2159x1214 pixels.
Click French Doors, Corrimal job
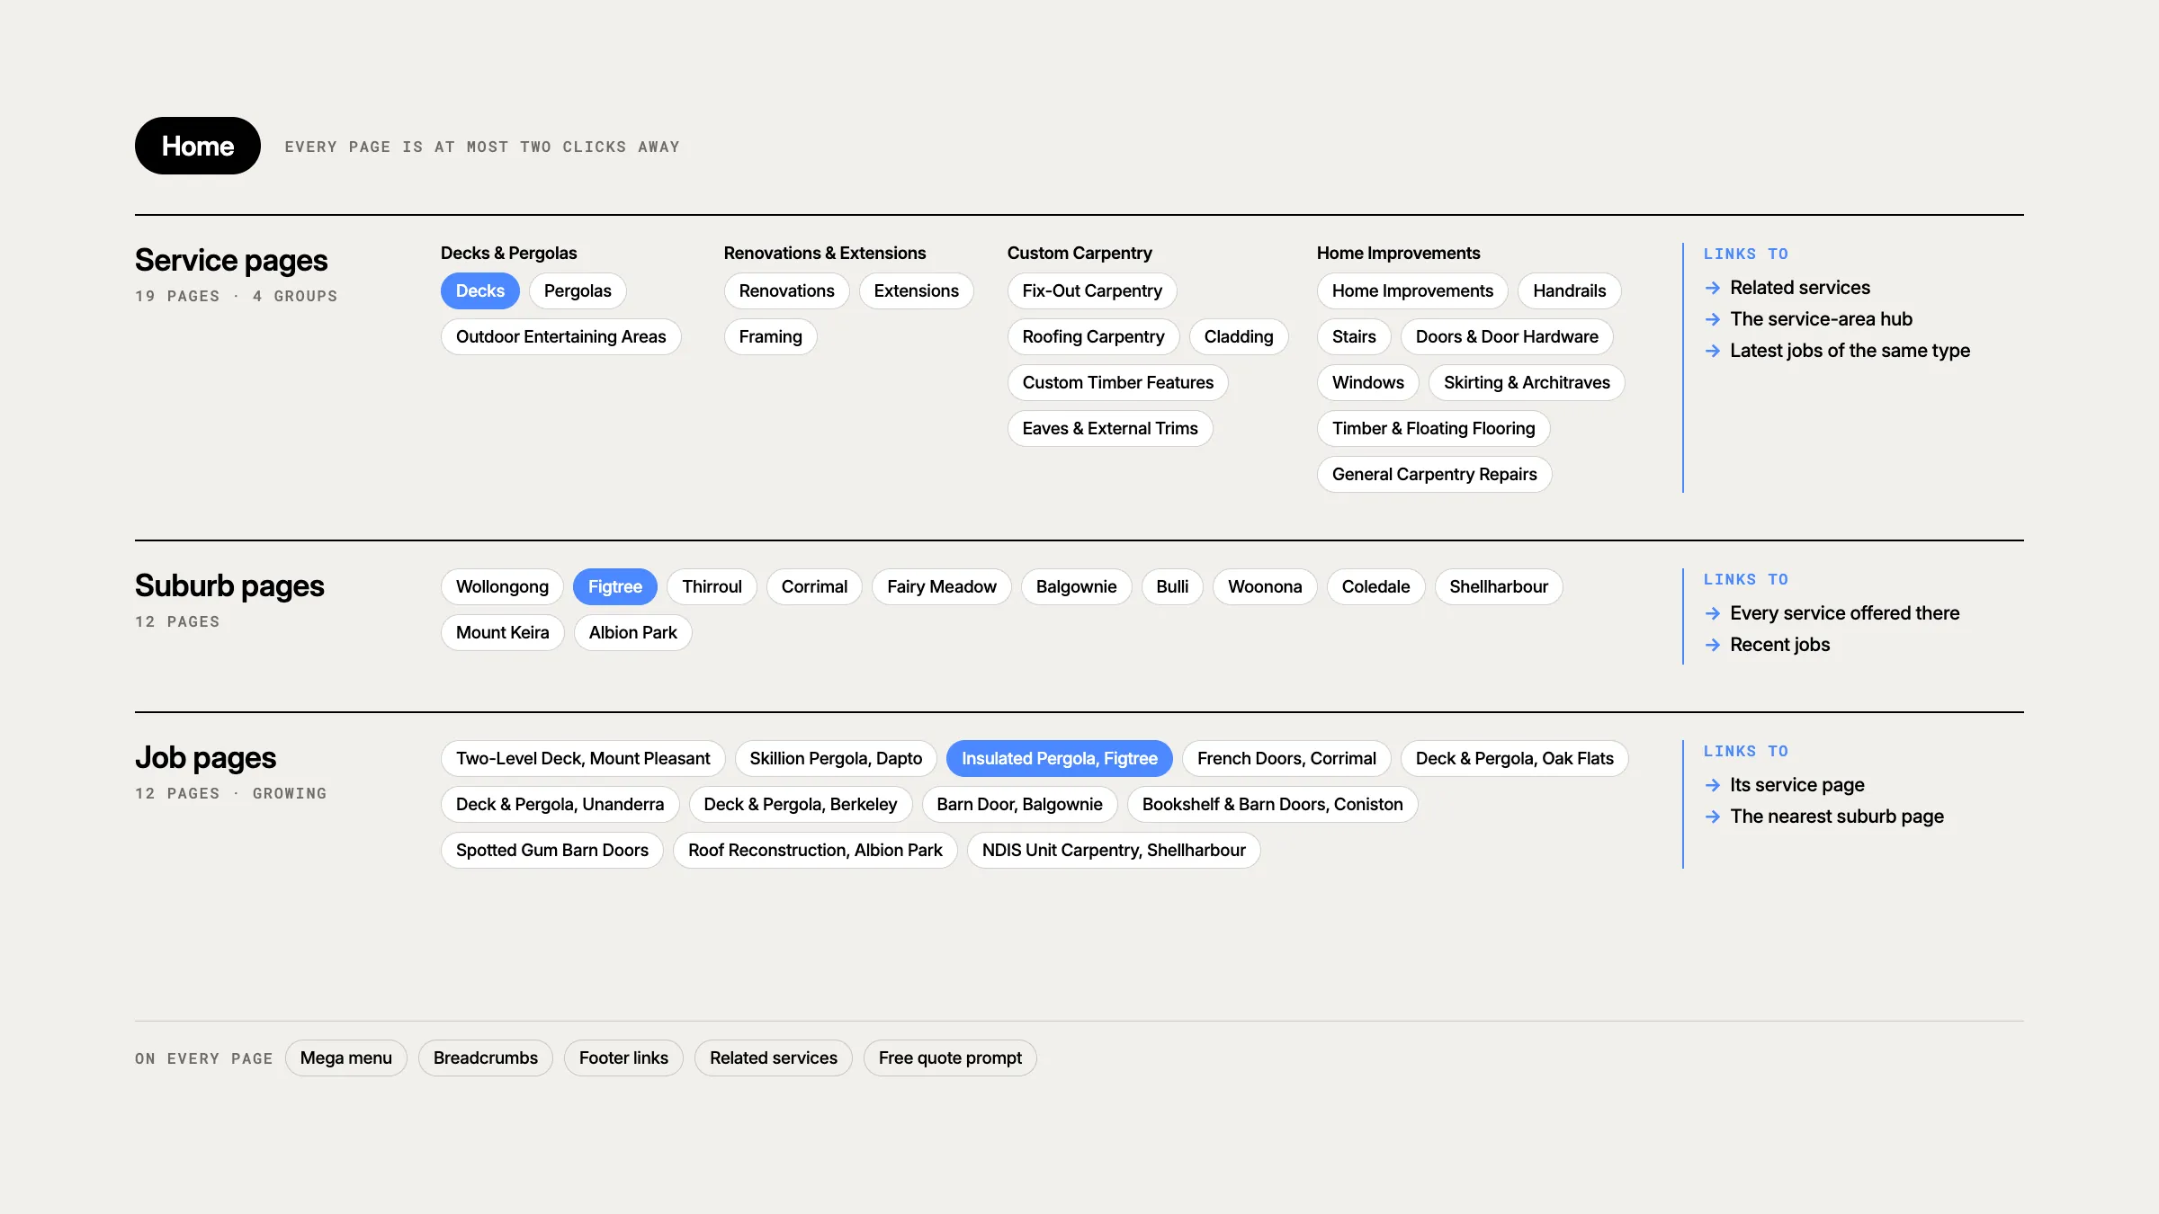click(x=1286, y=758)
